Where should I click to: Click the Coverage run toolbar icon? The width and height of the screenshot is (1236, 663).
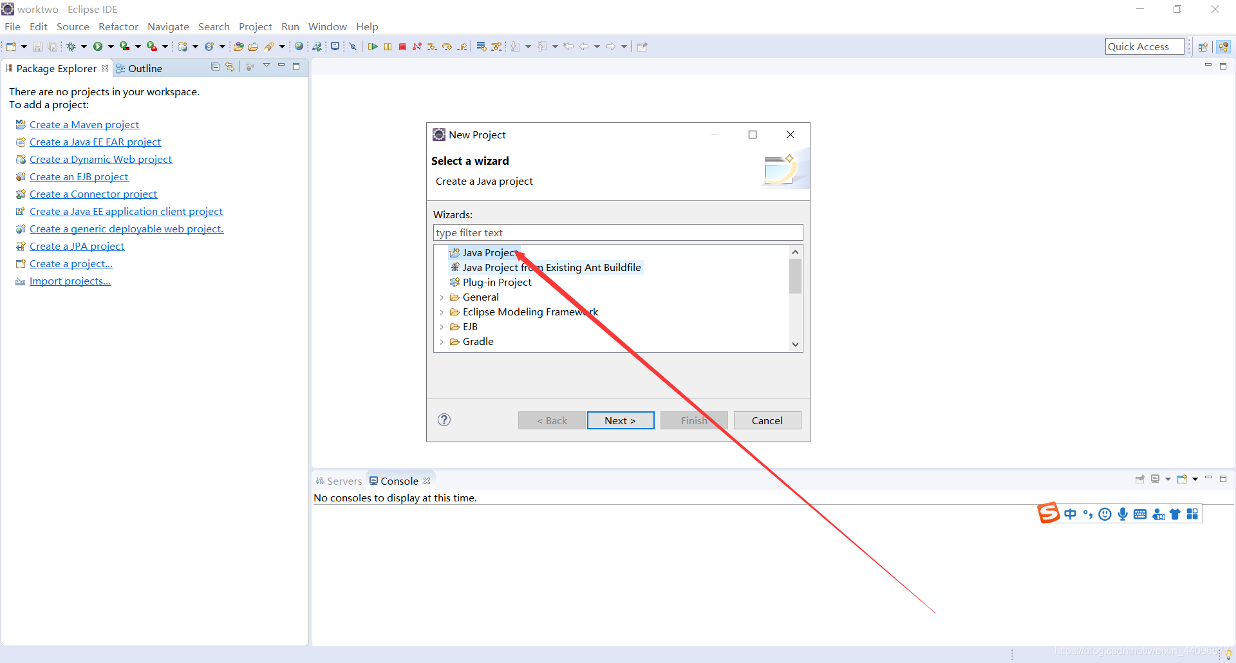click(125, 46)
